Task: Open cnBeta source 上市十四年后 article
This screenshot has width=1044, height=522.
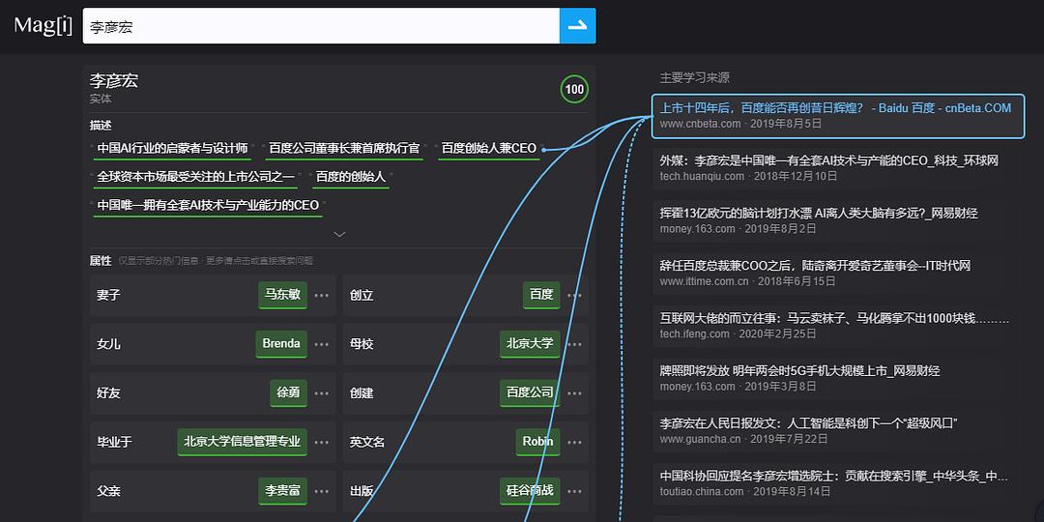Action: (x=837, y=116)
